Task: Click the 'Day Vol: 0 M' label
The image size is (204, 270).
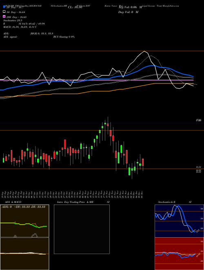Action: tap(128, 12)
